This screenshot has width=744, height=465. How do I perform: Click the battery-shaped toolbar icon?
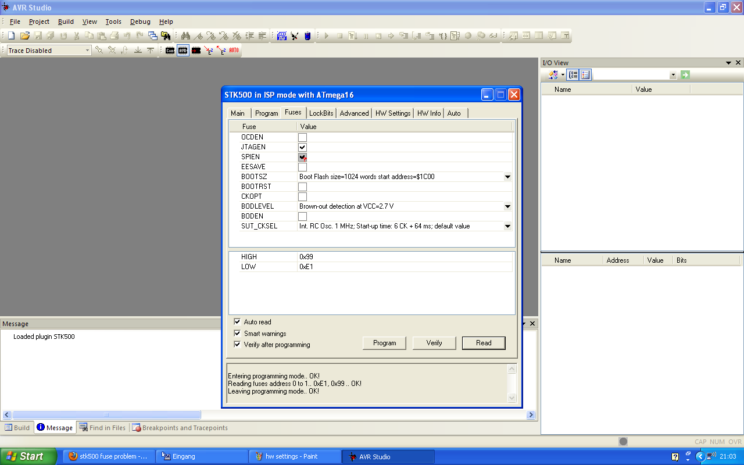coord(307,36)
